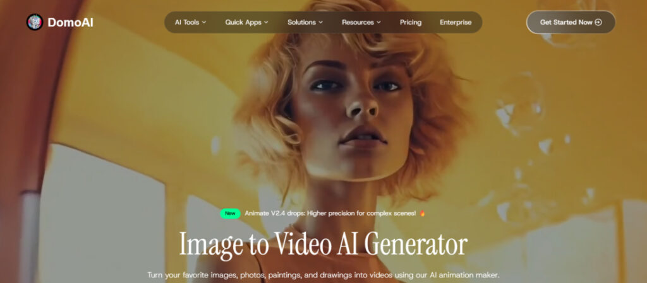This screenshot has width=647, height=283.
Task: Open the Resources navigation item
Action: point(358,22)
